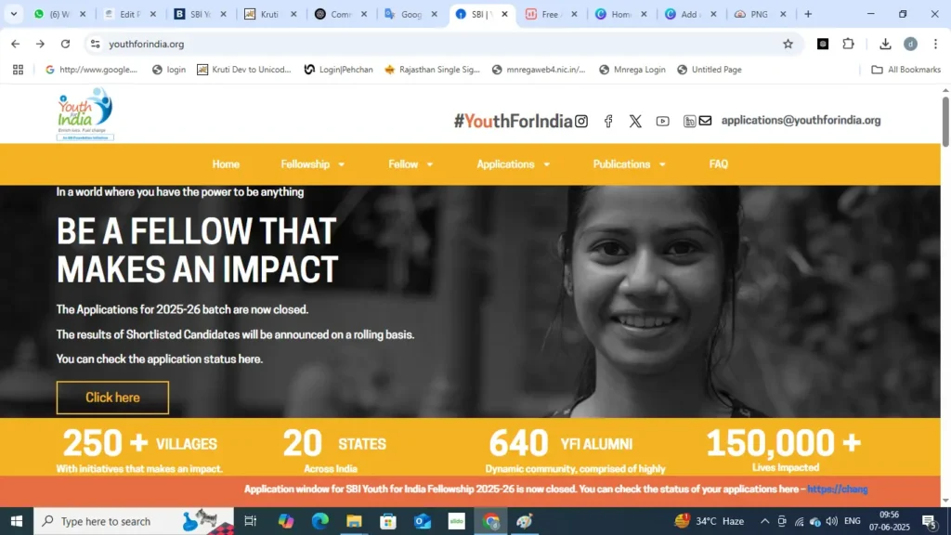The height and width of the screenshot is (535, 951).
Task: Open the FAQ menu item
Action: click(719, 164)
